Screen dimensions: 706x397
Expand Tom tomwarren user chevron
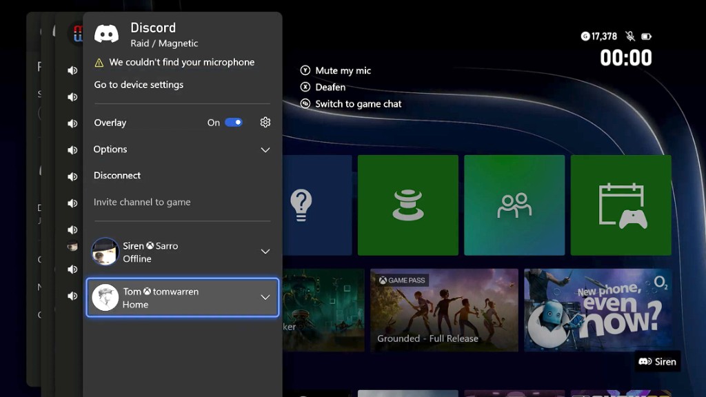[x=265, y=298]
